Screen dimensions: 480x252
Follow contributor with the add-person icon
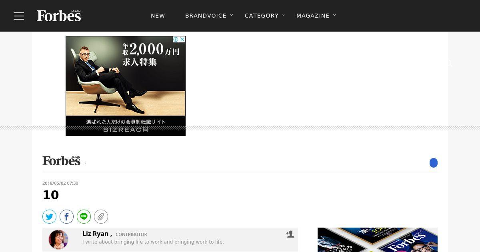[290, 234]
